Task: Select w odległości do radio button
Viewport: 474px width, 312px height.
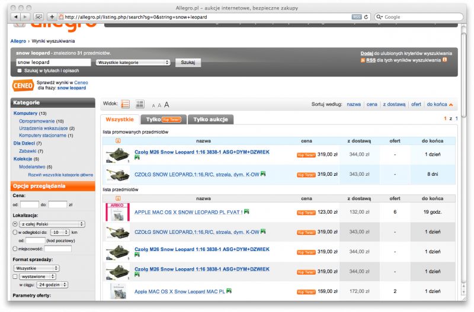Action: click(x=15, y=232)
